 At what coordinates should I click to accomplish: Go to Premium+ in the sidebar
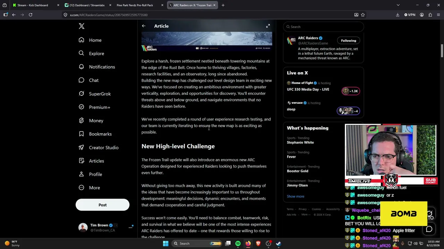coord(94,107)
